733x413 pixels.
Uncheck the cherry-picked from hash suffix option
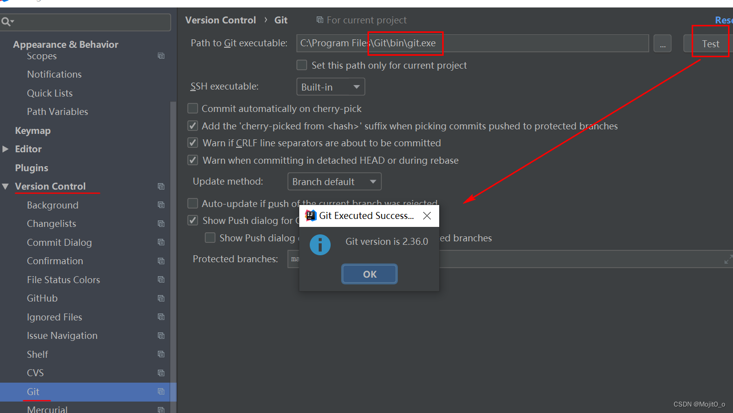pyautogui.click(x=193, y=126)
